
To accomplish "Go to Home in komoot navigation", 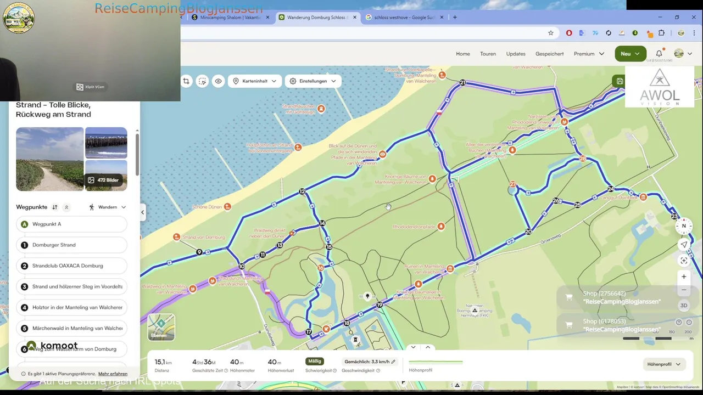I will 463,54.
